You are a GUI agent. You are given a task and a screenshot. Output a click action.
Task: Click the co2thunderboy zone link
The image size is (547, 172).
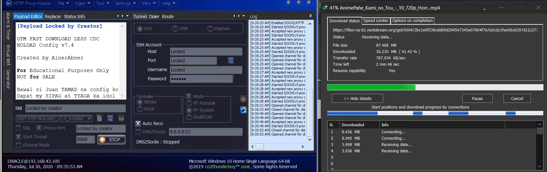pos(227,167)
